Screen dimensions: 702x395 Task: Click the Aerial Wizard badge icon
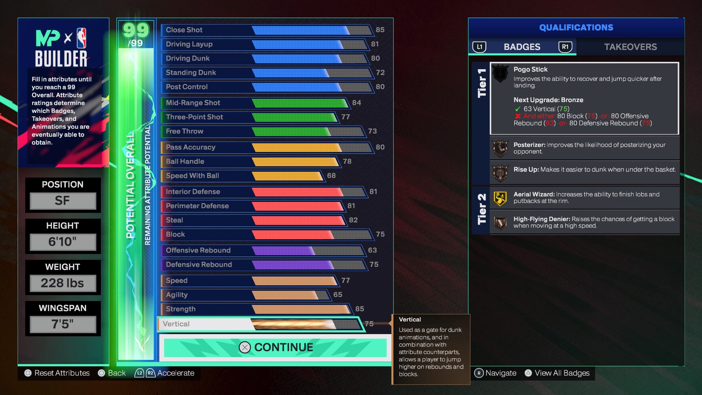(x=500, y=197)
